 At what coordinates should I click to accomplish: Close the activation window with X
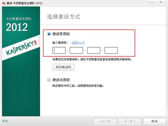click(161, 2)
